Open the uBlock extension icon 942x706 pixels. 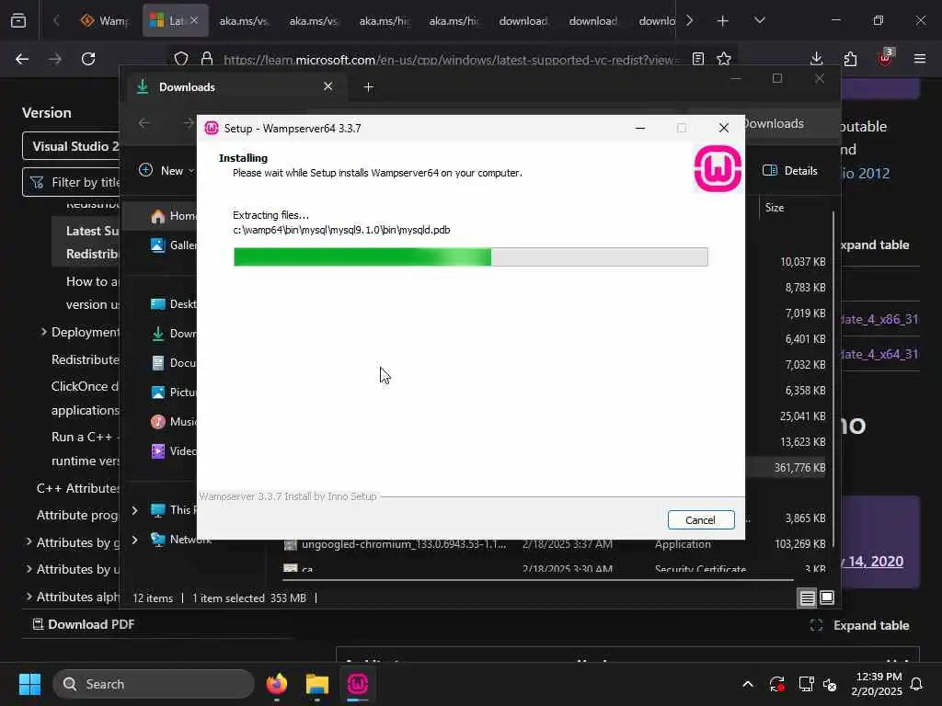pyautogui.click(x=885, y=59)
